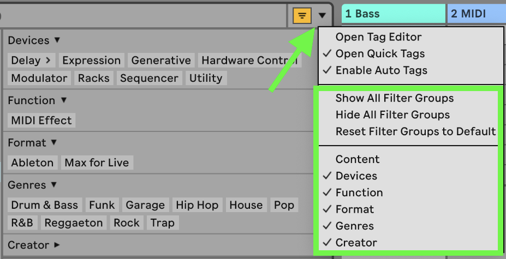This screenshot has height=259, width=506.
Task: Open the filter options dropdown arrow
Action: coord(322,16)
